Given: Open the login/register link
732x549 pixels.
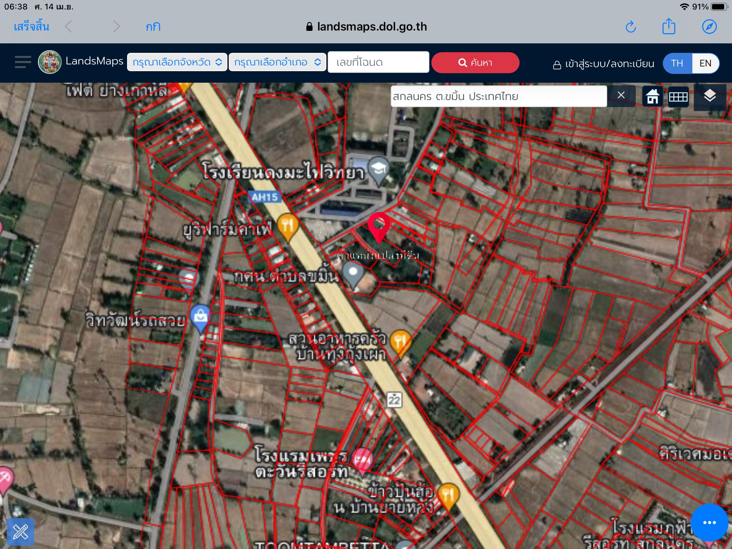Looking at the screenshot, I should pos(603,64).
